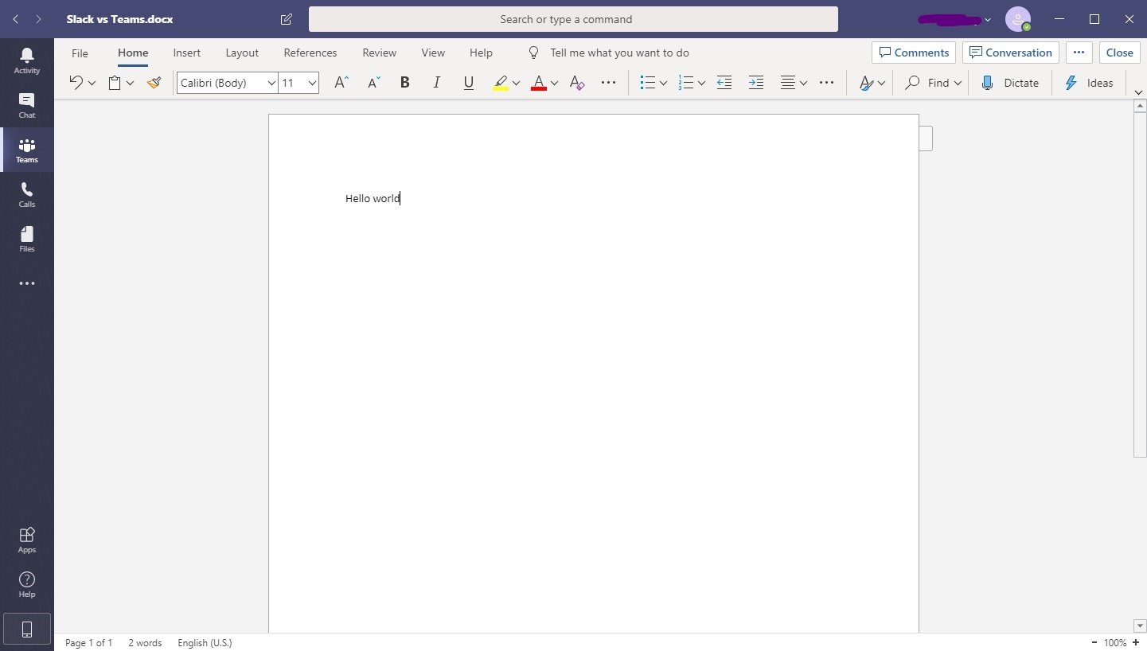Clear formatting from text
The width and height of the screenshot is (1147, 651).
click(x=577, y=82)
